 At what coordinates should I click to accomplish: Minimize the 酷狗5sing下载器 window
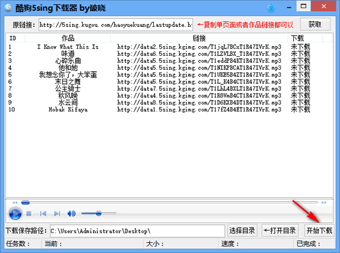[289, 7]
